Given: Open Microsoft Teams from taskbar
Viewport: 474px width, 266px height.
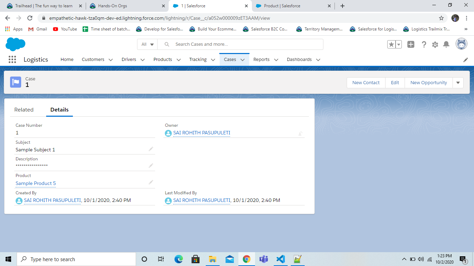Looking at the screenshot, I should click(x=264, y=259).
